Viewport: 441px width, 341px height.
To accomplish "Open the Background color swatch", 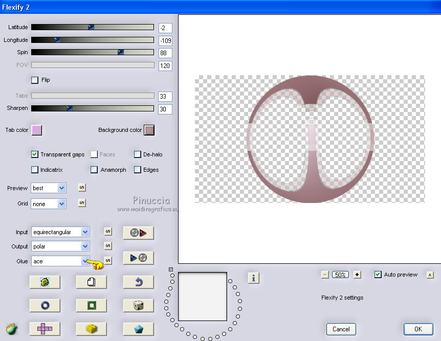I will pos(149,130).
